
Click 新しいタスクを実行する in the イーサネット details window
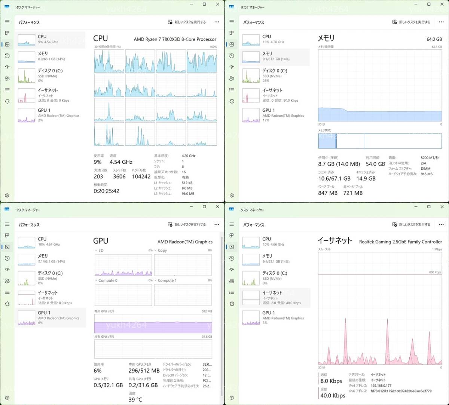pos(411,225)
